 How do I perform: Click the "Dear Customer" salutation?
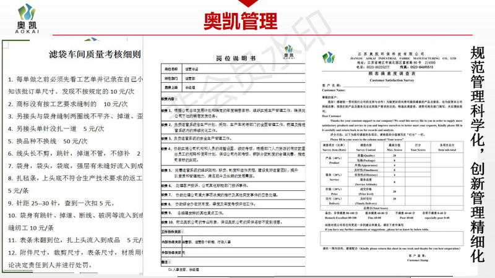(x=332, y=116)
